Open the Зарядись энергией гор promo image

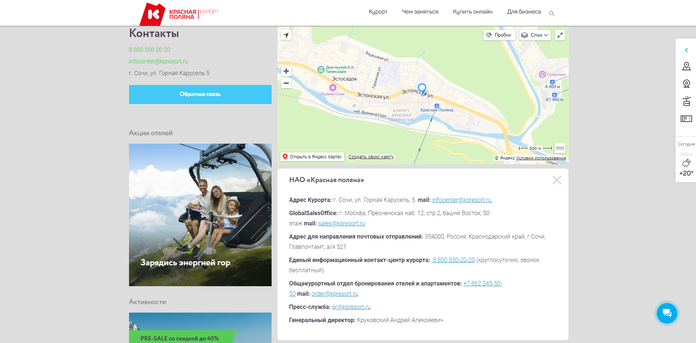[x=200, y=215]
